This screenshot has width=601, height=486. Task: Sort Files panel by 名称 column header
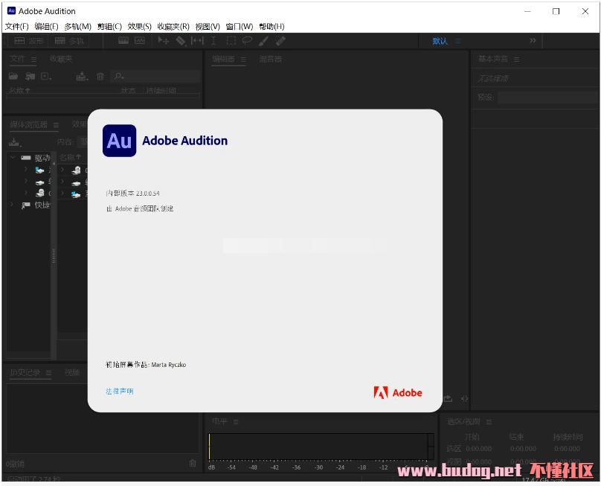19,91
